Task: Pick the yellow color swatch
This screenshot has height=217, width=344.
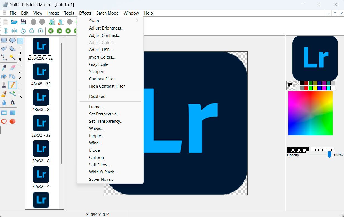Action: [315, 88]
